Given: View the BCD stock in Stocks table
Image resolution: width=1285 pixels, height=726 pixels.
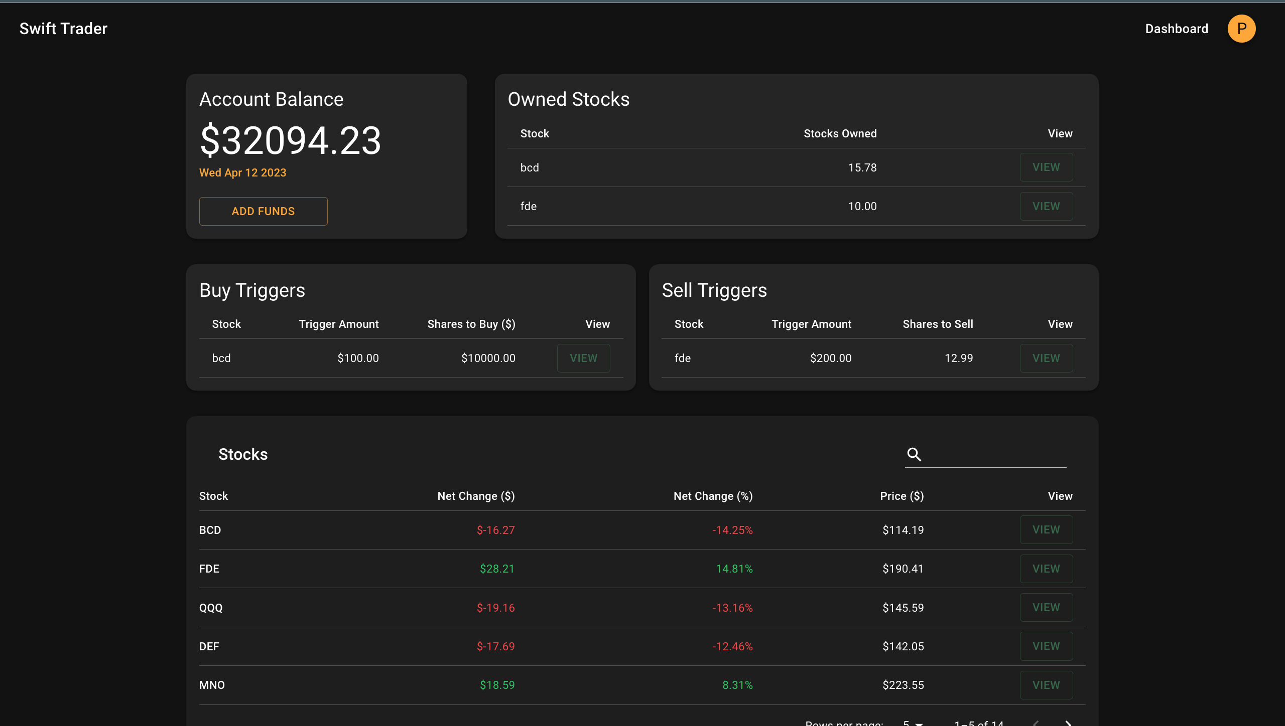Looking at the screenshot, I should pos(1046,529).
